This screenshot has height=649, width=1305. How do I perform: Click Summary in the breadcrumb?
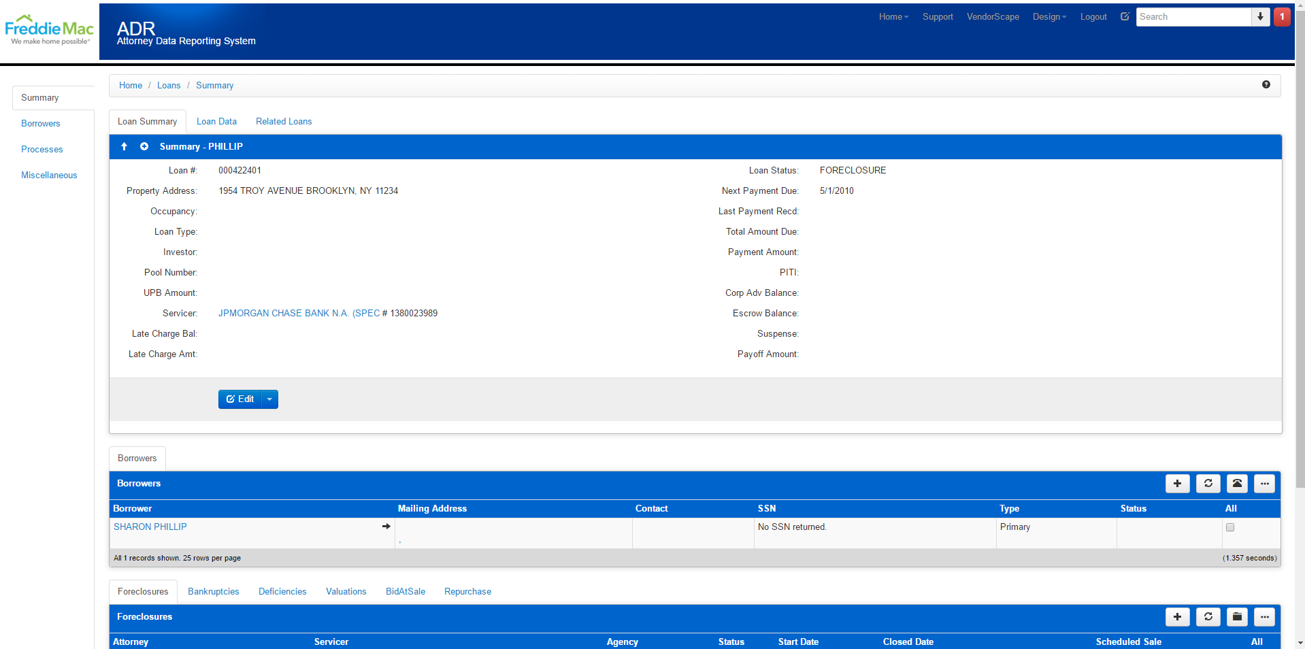click(x=214, y=86)
